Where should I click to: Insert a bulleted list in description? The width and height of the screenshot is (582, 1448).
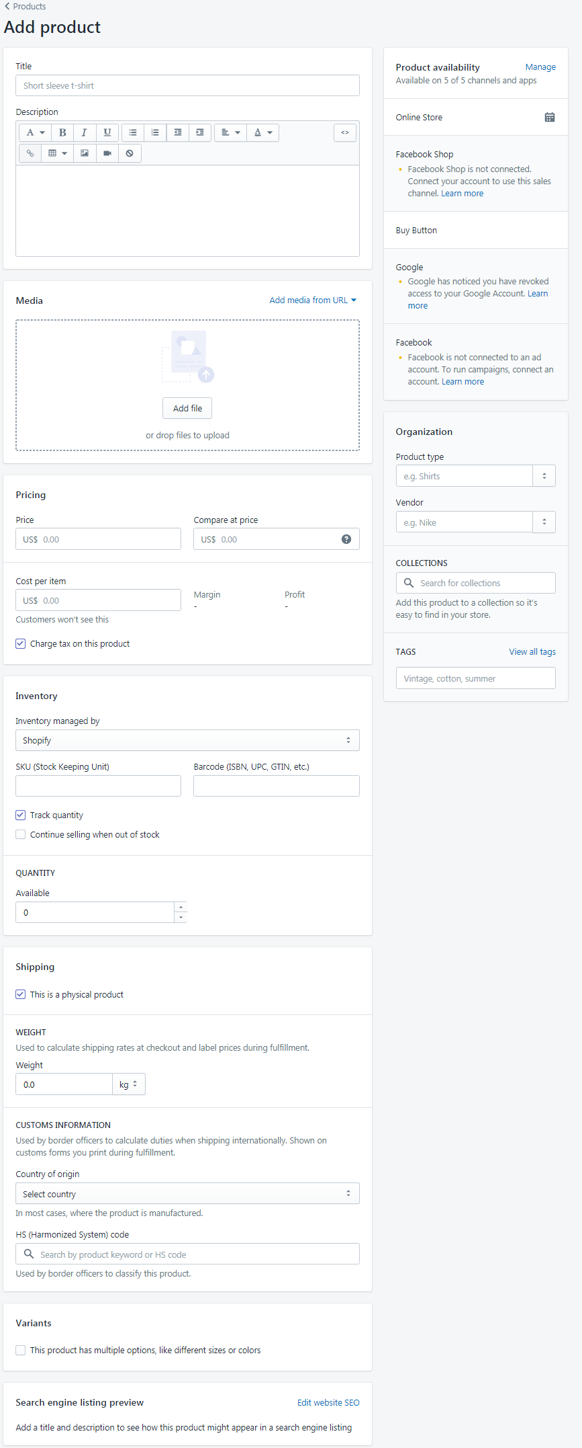tap(133, 132)
